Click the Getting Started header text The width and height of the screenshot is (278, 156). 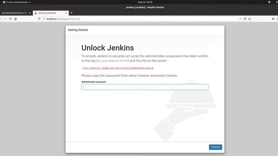[78, 30]
